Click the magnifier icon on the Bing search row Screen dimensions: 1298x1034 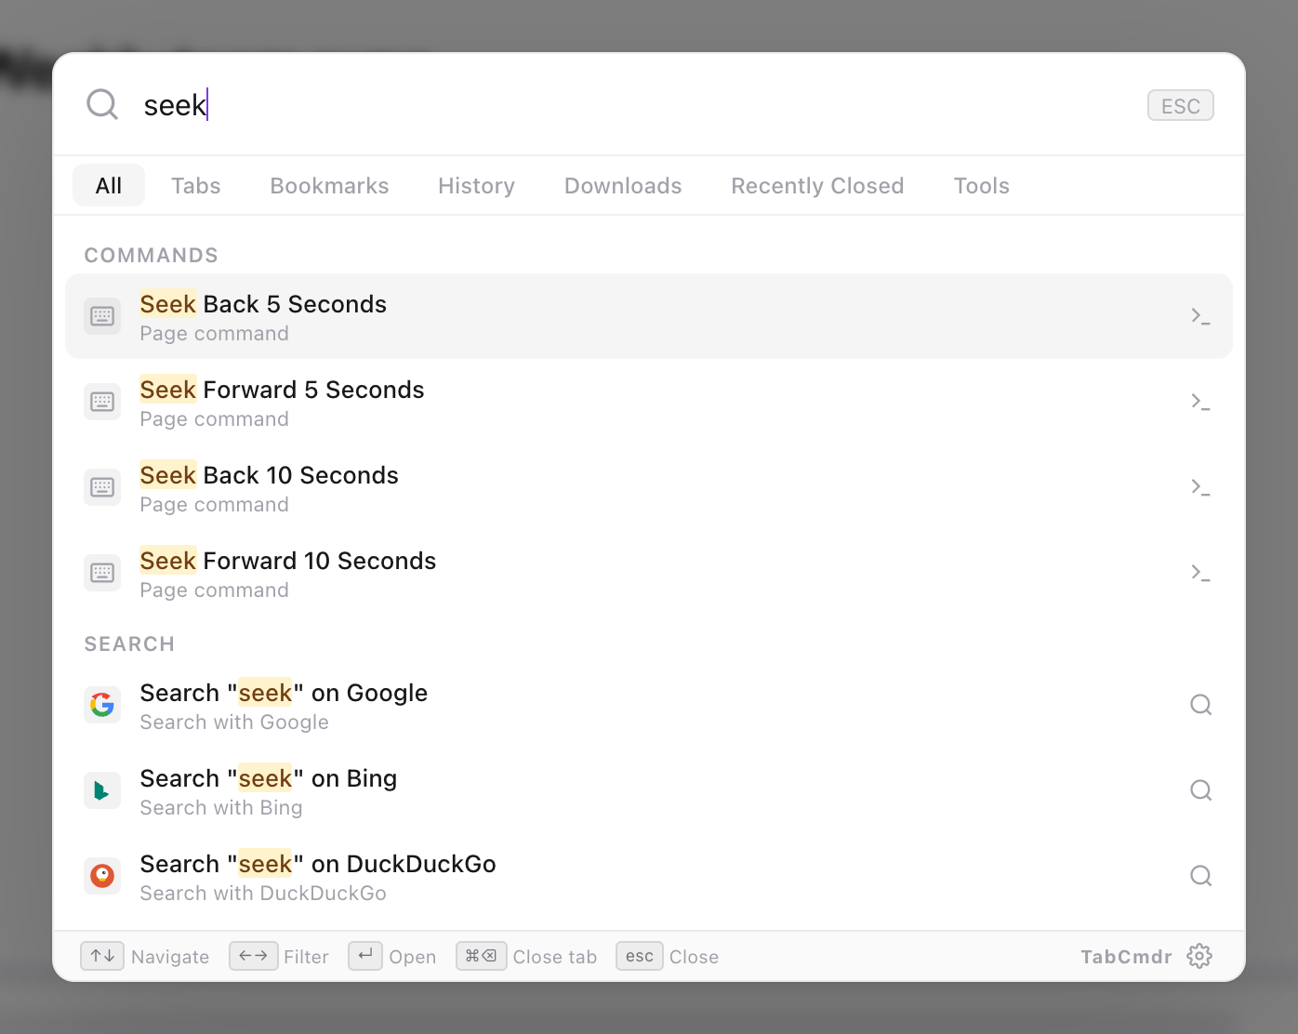[x=1201, y=790]
